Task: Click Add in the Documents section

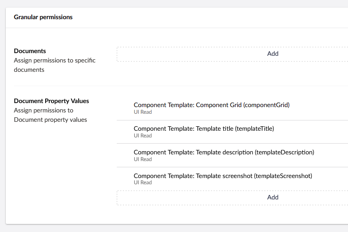Action: tap(272, 54)
